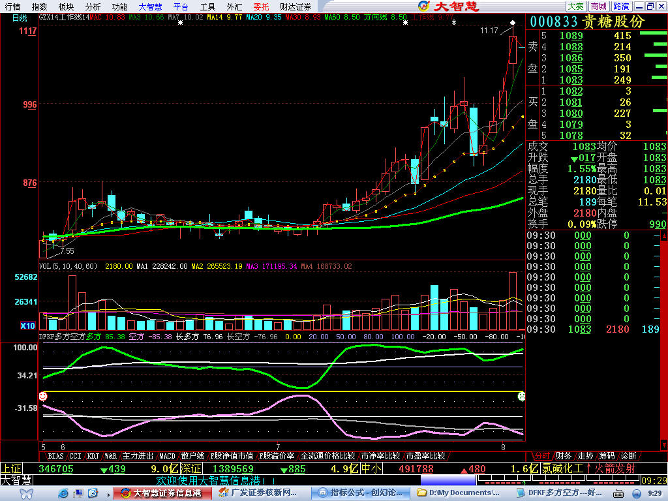Open the 大智慧 menu
Image resolution: width=668 pixels, height=501 pixels.
pyautogui.click(x=151, y=7)
